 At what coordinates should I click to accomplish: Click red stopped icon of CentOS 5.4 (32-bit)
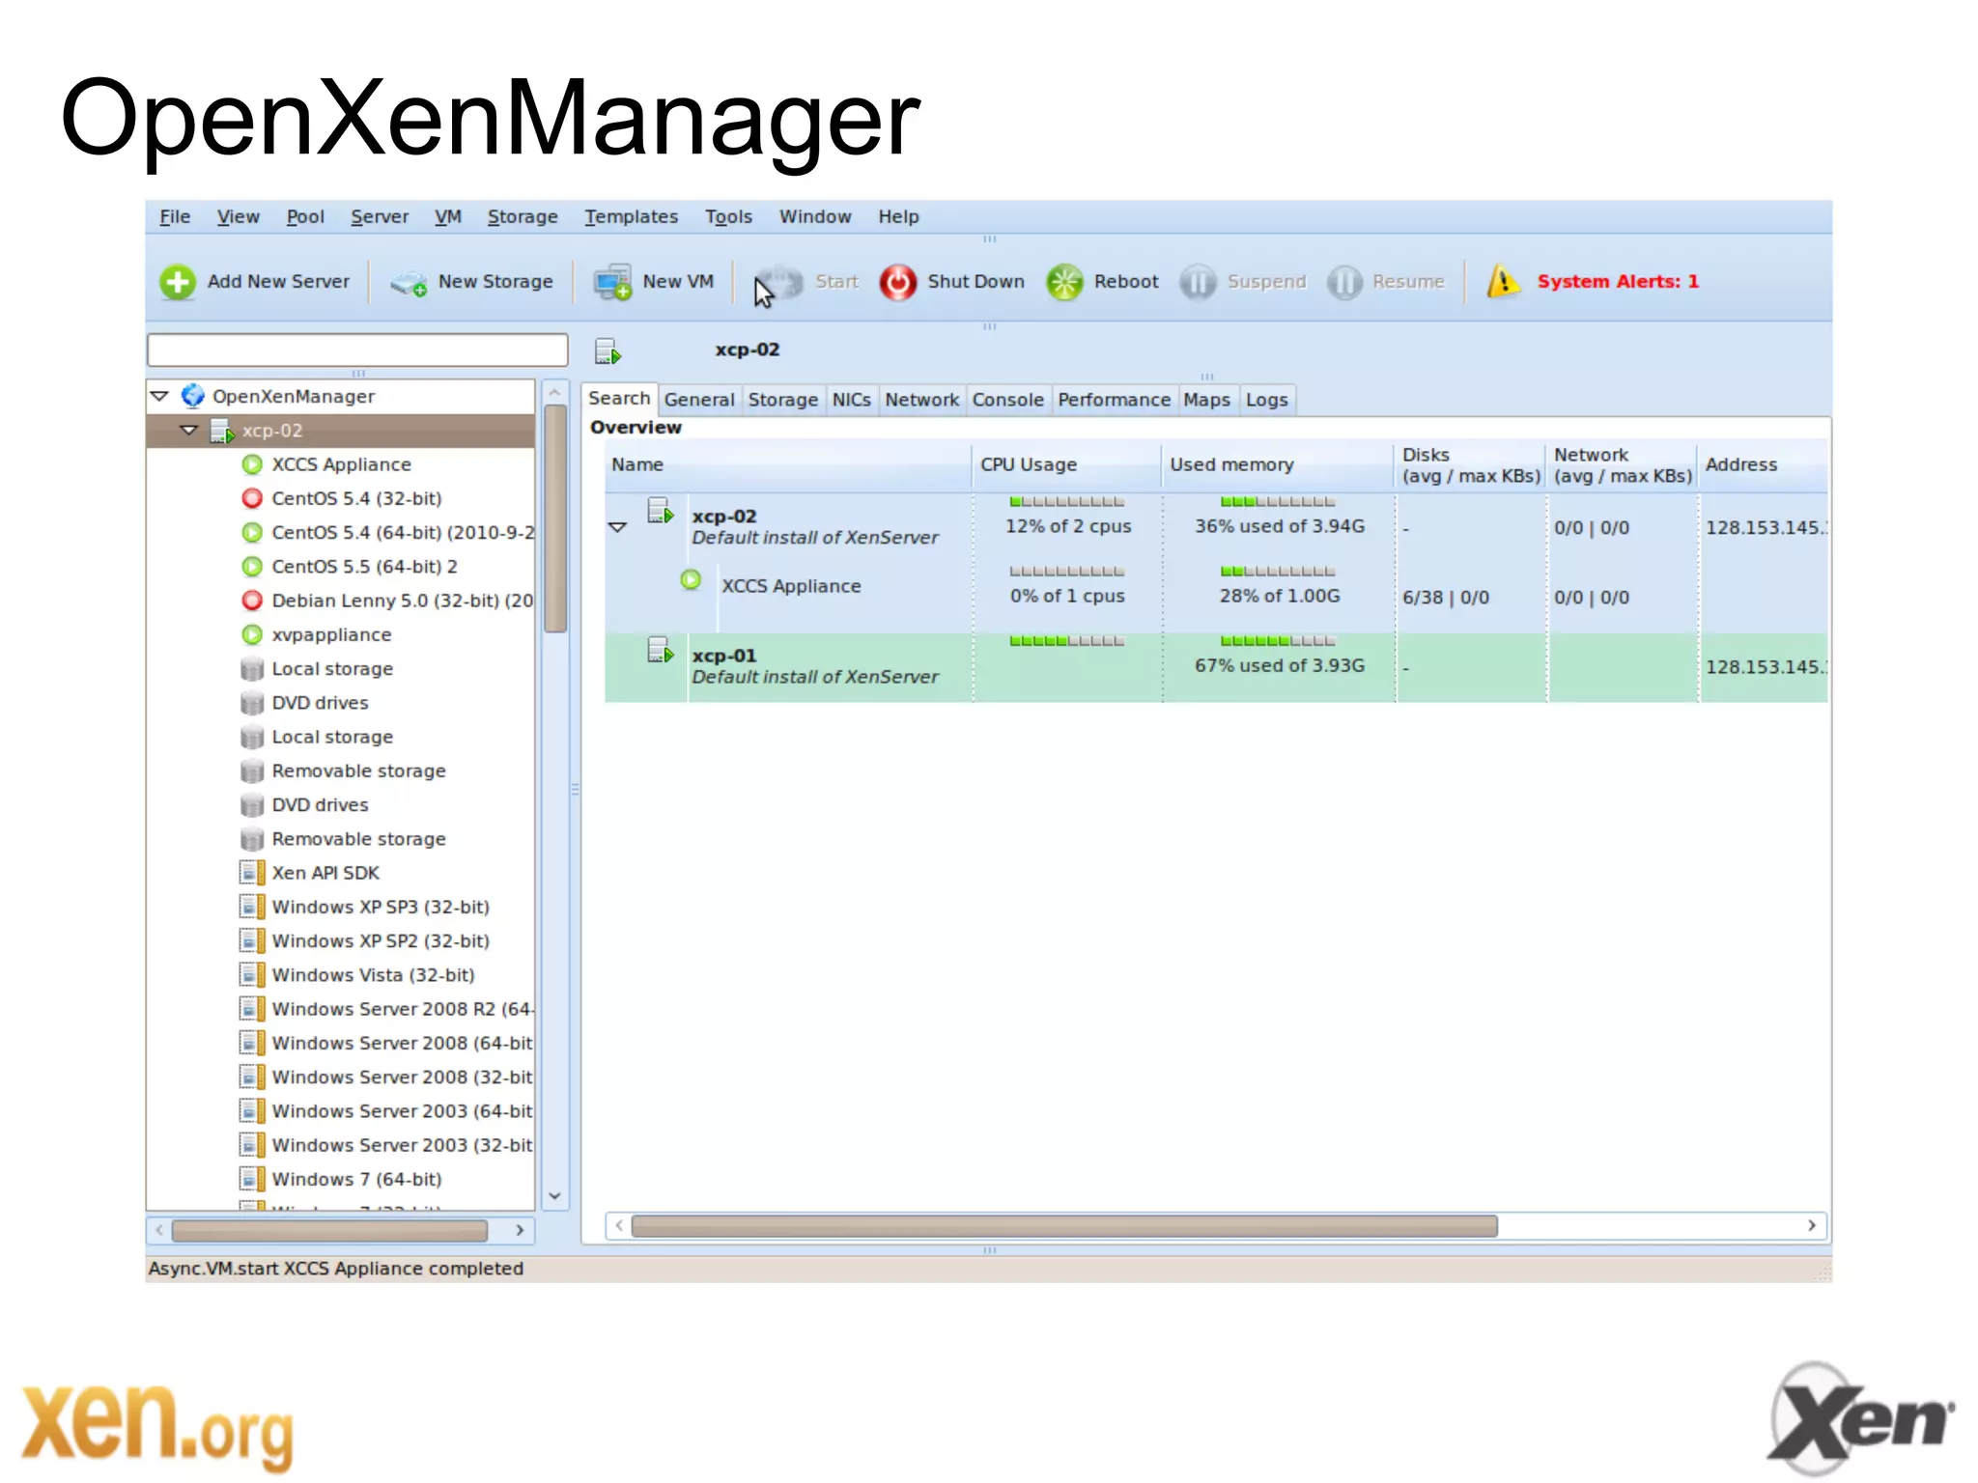pos(252,498)
